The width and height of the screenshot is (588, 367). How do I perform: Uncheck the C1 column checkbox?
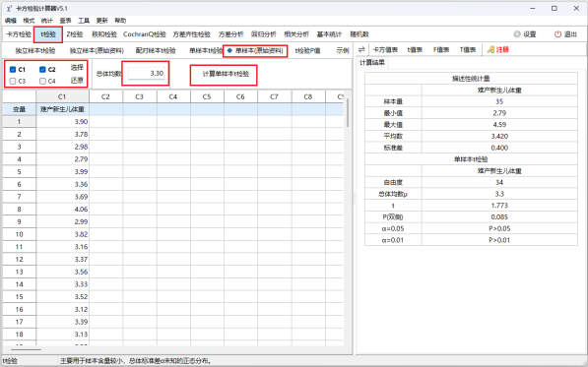coord(13,69)
